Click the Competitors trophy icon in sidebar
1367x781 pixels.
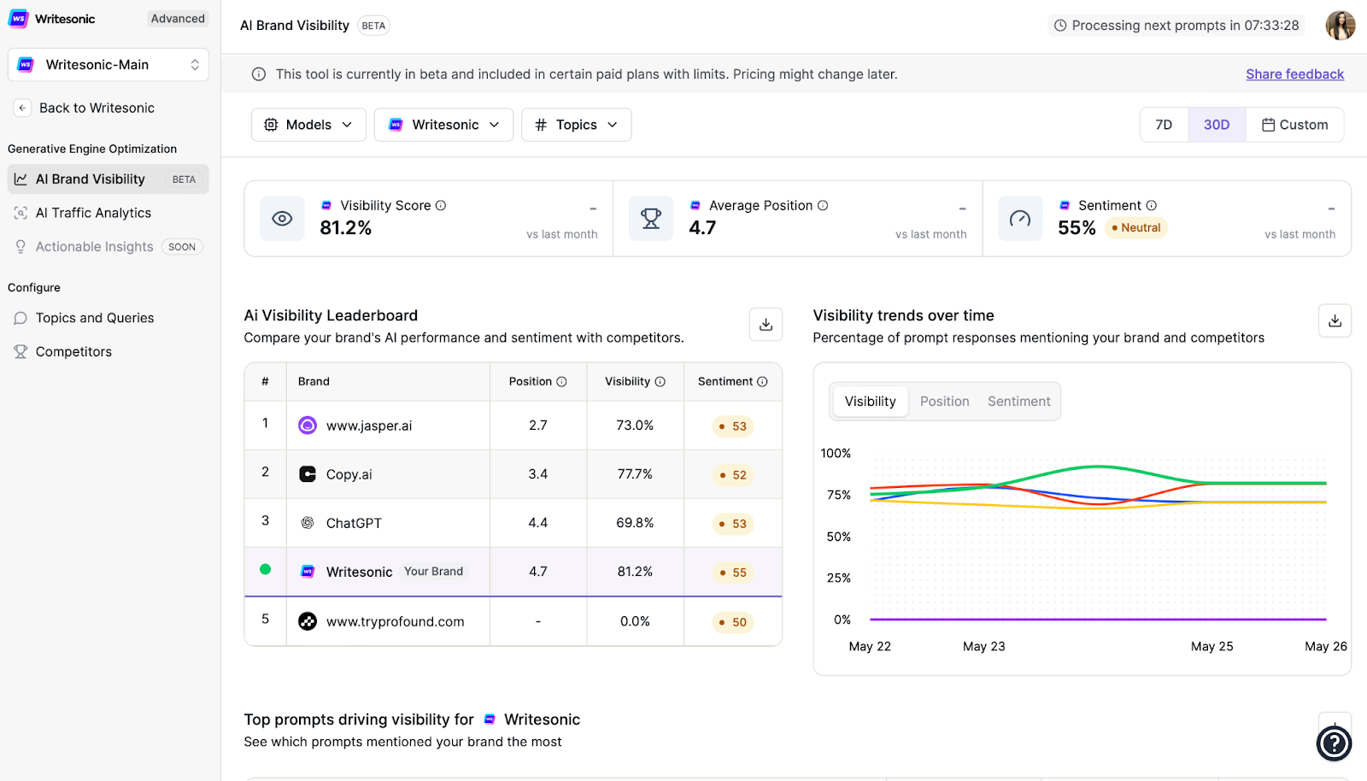tap(21, 351)
